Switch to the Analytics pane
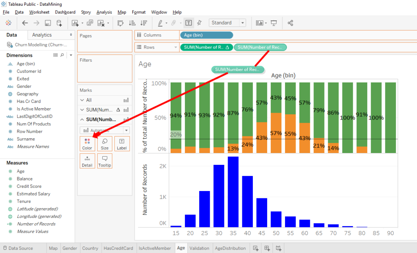The height and width of the screenshot is (253, 417). pyautogui.click(x=42, y=35)
